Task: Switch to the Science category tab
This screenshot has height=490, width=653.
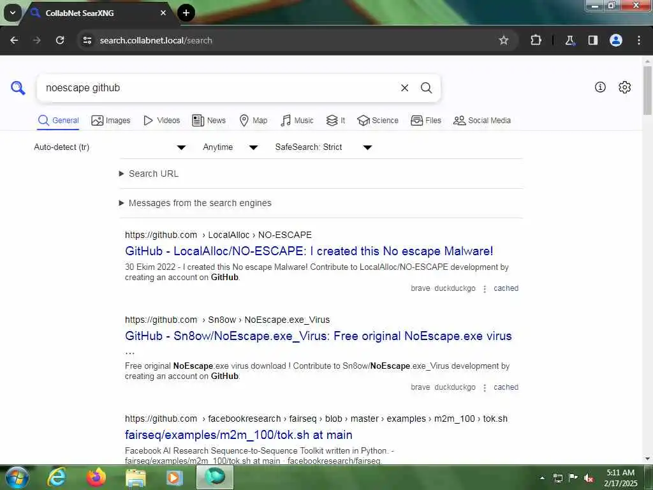Action: click(x=378, y=121)
